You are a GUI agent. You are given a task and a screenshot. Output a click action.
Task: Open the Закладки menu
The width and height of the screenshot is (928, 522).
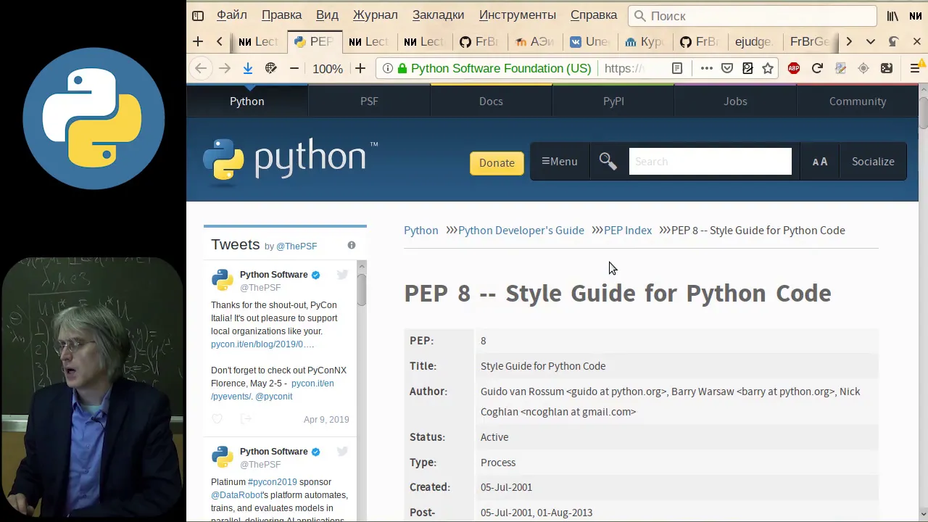[x=438, y=14]
